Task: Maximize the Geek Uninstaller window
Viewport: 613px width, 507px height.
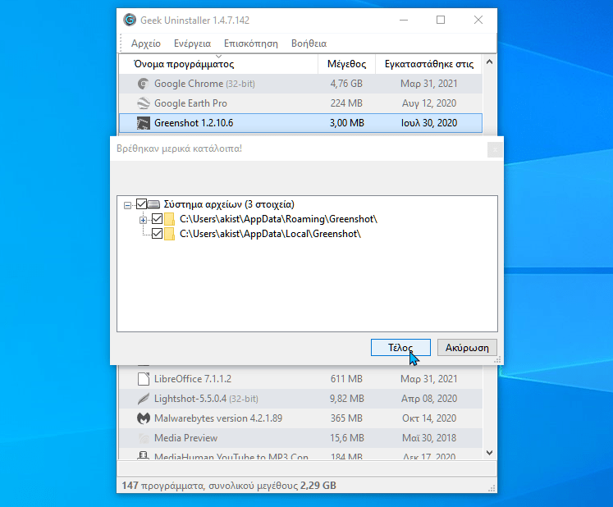Action: pos(441,20)
